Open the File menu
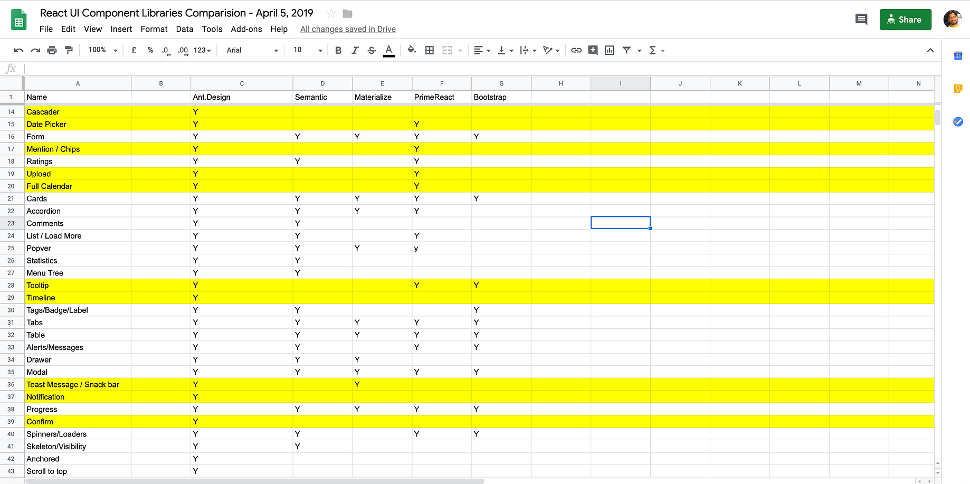970x484 pixels. 46,29
